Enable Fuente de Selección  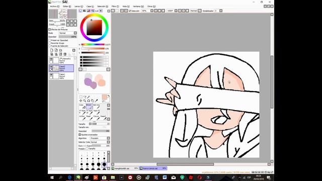(x=50, y=46)
